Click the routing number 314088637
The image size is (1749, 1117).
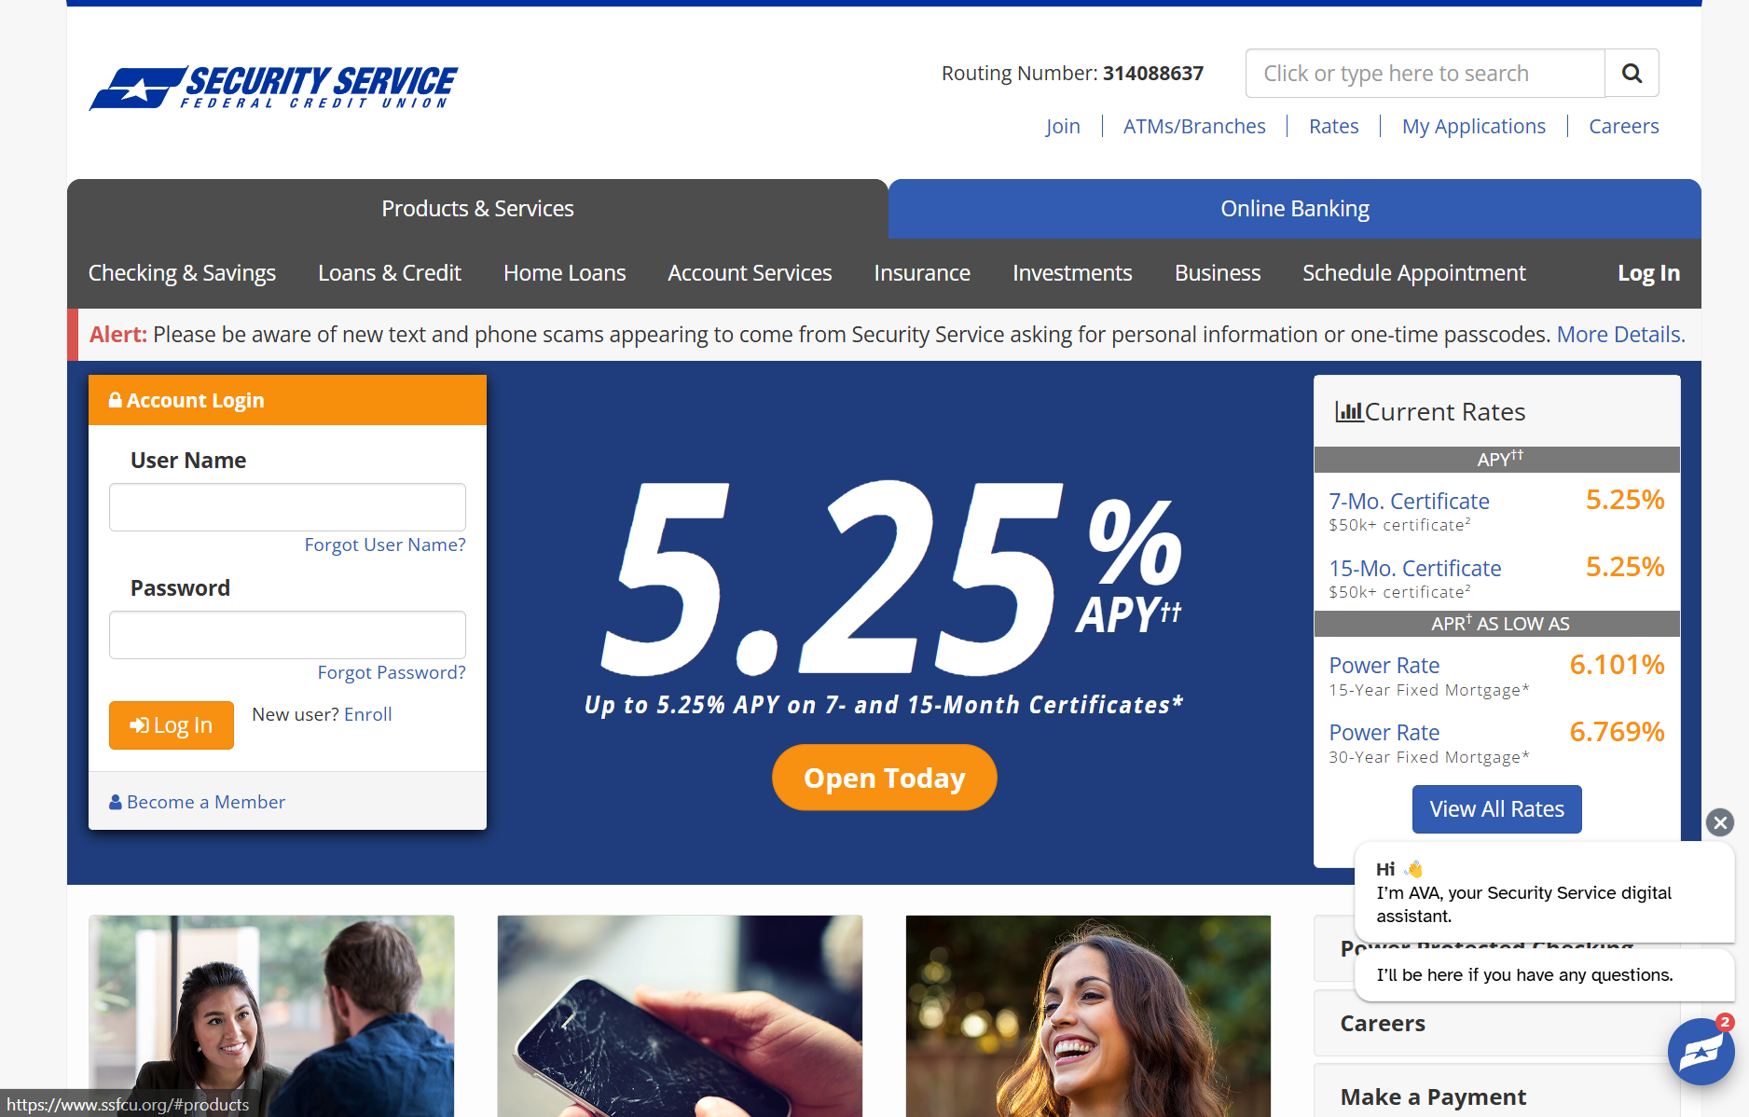point(1153,73)
